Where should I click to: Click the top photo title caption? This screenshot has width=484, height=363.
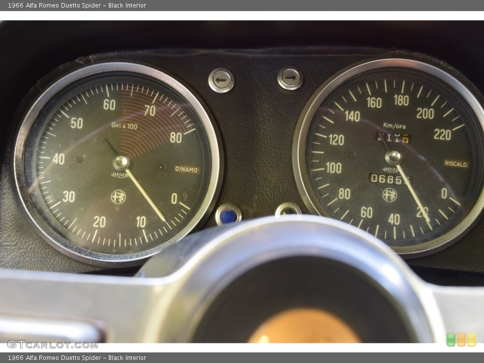77,5
